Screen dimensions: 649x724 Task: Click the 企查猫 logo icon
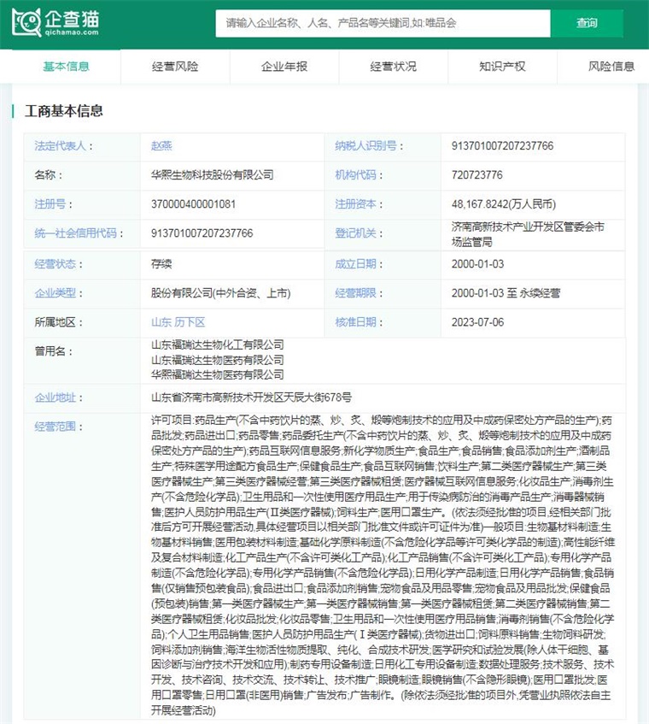click(x=26, y=22)
